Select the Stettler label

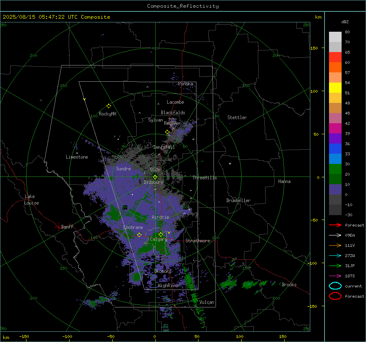tap(237, 118)
